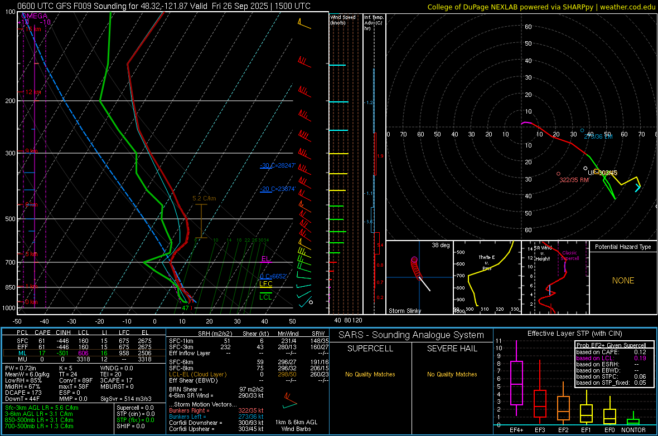Click the 15 km height marker

pyautogui.click(x=33, y=29)
